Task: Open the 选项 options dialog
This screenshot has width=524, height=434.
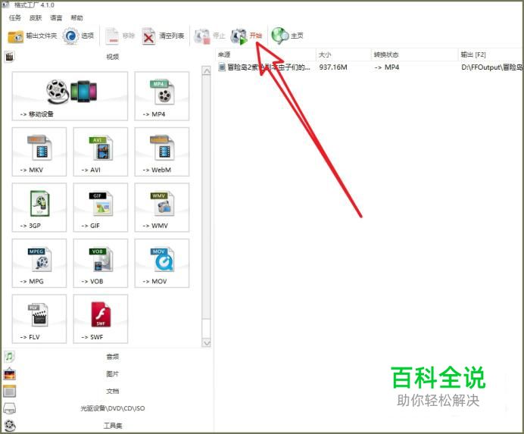Action: click(x=79, y=36)
